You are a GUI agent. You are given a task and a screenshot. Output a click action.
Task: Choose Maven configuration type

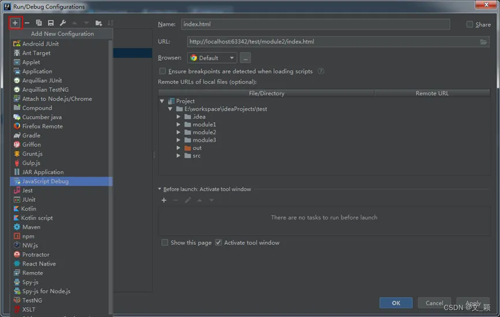31,227
